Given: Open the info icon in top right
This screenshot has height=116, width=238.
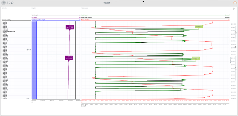Looking at the screenshot, I should coord(234,3).
